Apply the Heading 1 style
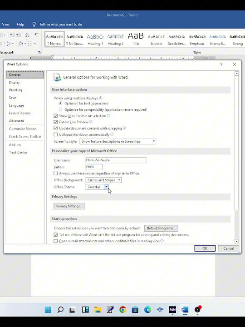Screen dimensions: 245x327 tap(95, 39)
